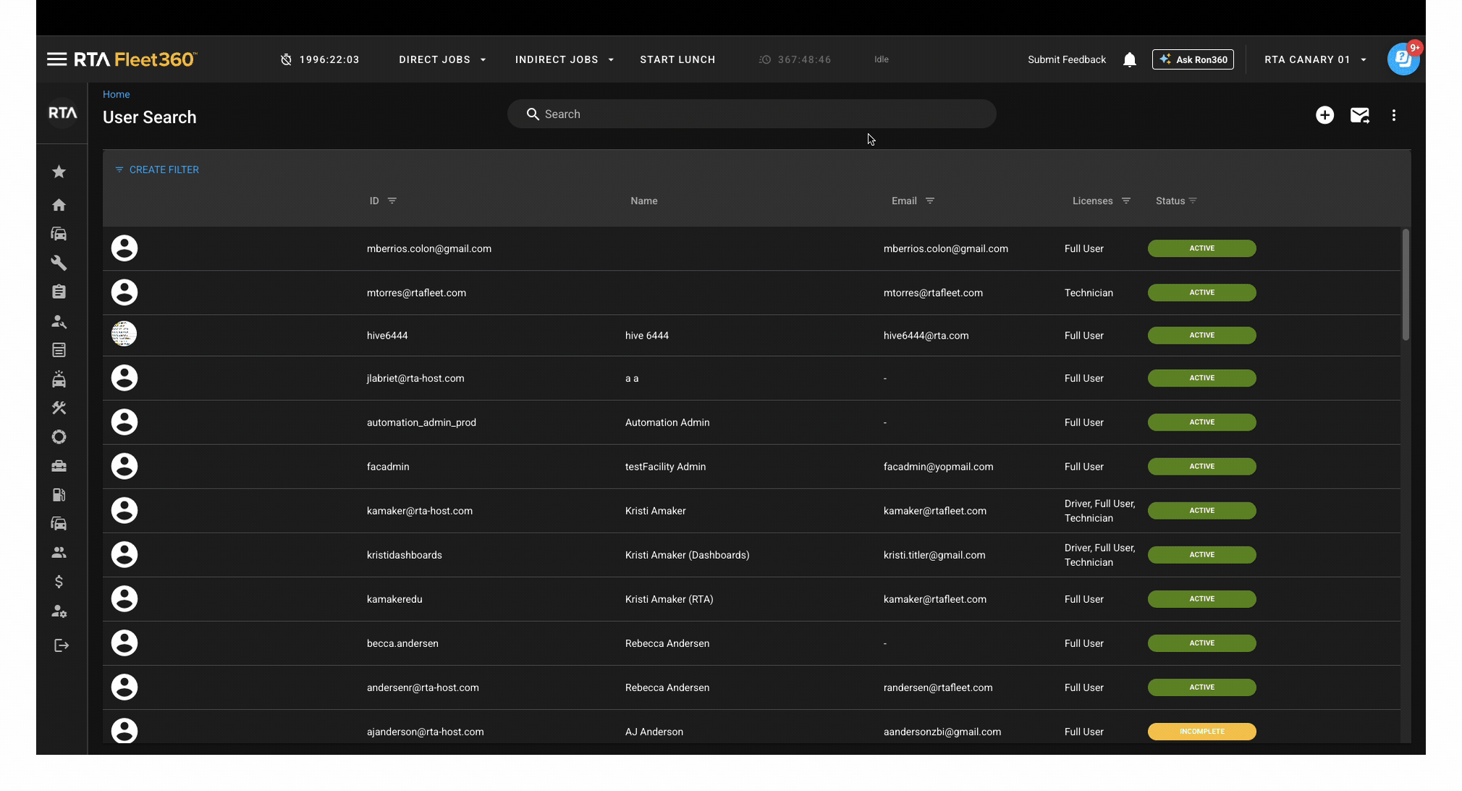
Task: Click the name testFacility Admin
Action: click(665, 467)
